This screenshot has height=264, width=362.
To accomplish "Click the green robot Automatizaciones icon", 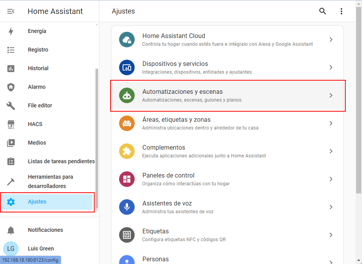I will 127,95.
